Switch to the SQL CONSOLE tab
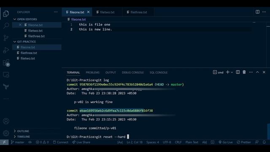 coord(159,72)
